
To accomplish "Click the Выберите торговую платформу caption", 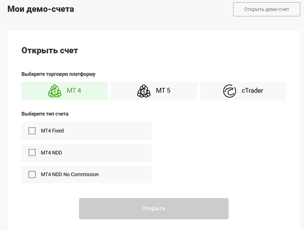I will click(x=58, y=74).
